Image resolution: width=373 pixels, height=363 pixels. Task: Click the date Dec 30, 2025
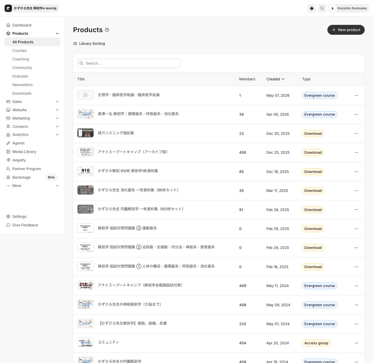[278, 134]
